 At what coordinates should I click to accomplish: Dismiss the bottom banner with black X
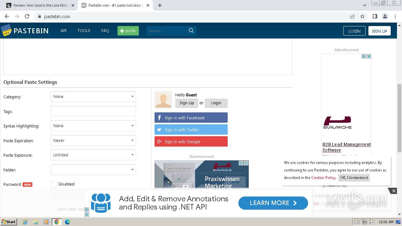pyautogui.click(x=394, y=191)
